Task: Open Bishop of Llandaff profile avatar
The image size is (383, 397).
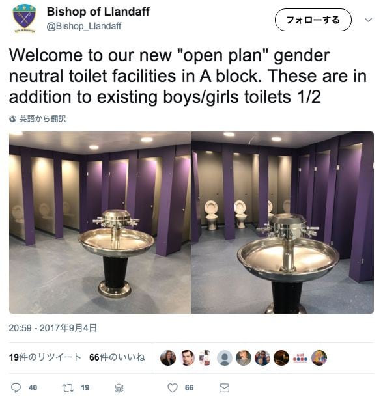Action: click(x=24, y=18)
